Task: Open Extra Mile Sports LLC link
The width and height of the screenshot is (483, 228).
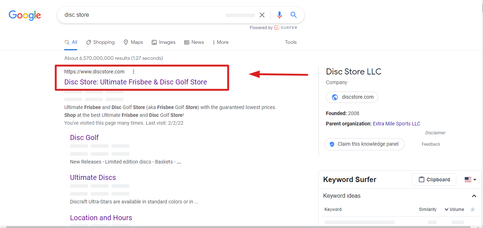Action: point(397,124)
